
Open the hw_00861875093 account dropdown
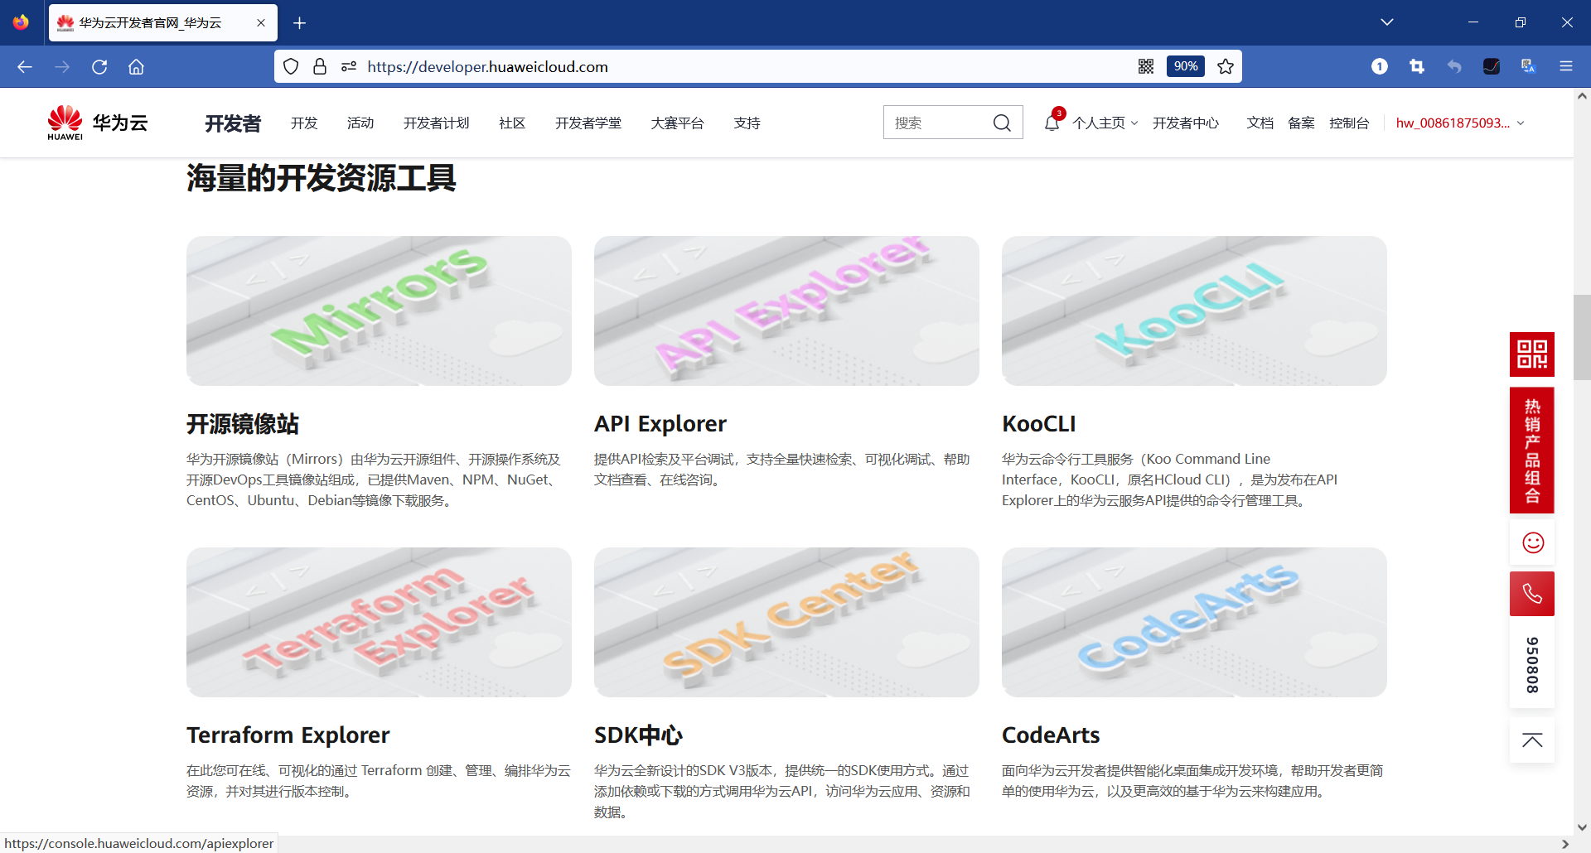pos(1458,123)
